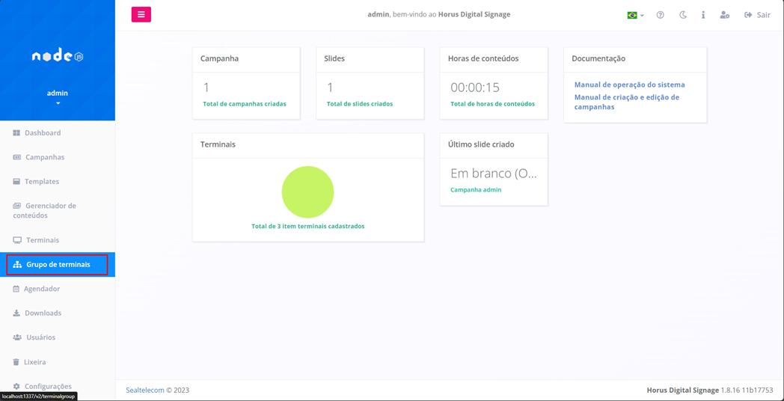Open the help question mark icon
Image resolution: width=784 pixels, height=401 pixels.
point(660,15)
